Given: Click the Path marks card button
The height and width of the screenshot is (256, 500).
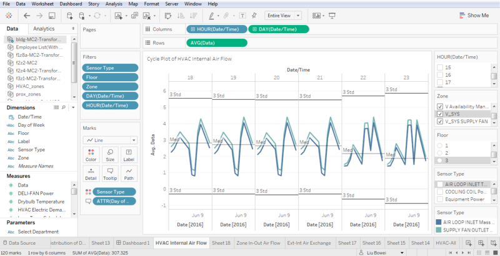Looking at the screenshot, I should click(129, 174).
